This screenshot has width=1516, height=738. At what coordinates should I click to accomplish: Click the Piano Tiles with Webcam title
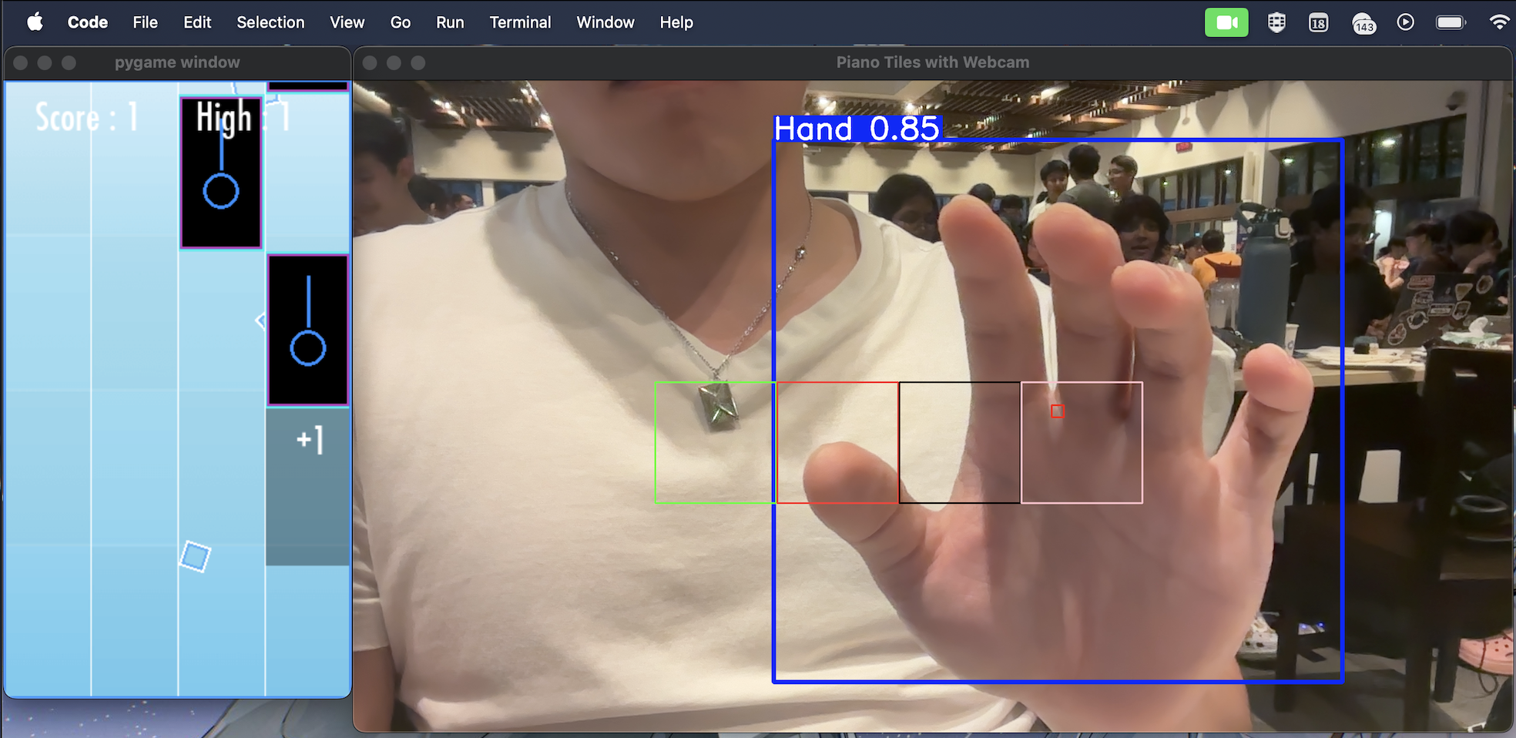[x=933, y=62]
